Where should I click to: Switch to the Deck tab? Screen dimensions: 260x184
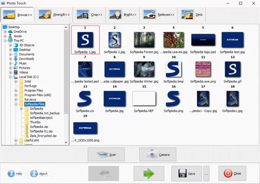coord(192,15)
